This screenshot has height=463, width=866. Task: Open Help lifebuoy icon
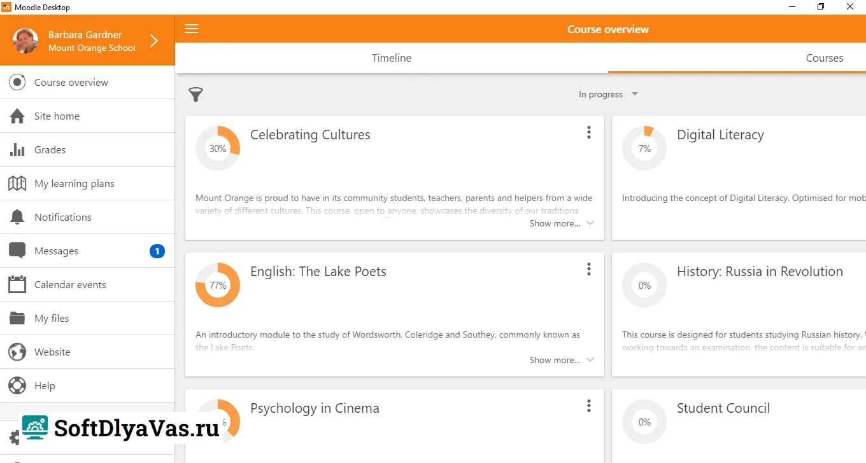pos(17,386)
